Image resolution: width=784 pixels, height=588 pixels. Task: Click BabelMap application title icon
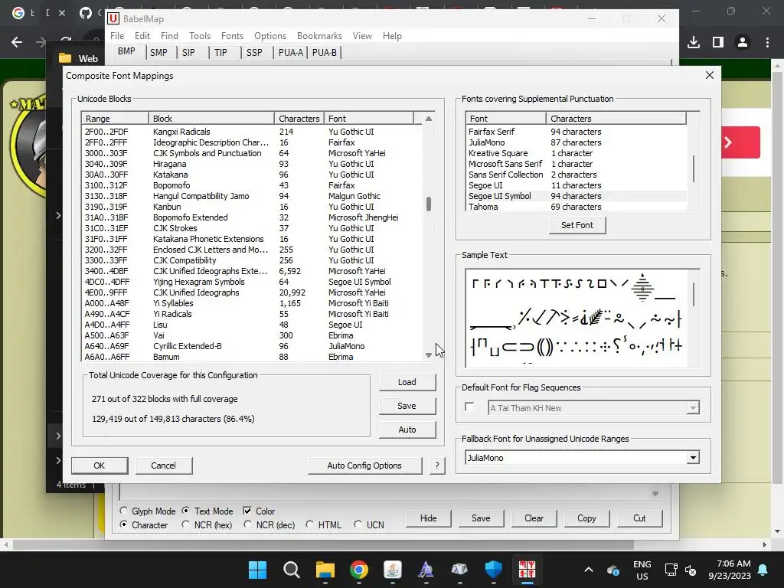tap(113, 18)
